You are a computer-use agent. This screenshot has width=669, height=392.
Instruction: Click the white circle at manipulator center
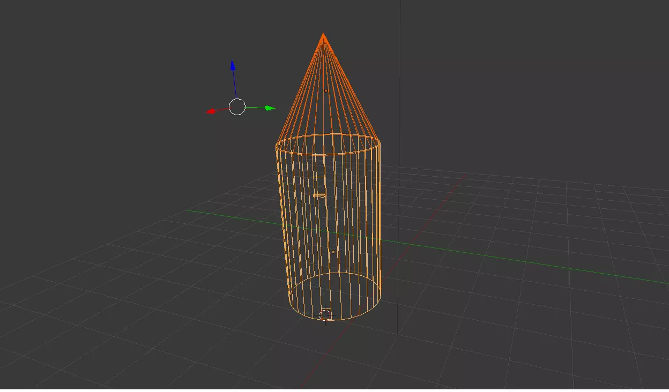pos(237,107)
